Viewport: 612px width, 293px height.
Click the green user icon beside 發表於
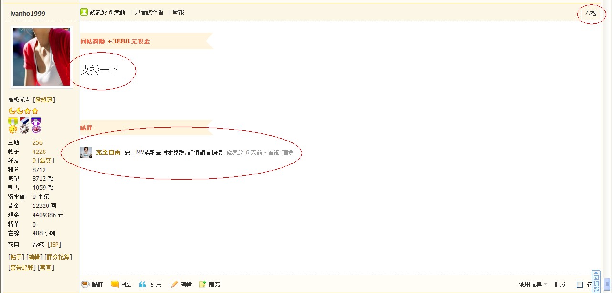(x=84, y=12)
